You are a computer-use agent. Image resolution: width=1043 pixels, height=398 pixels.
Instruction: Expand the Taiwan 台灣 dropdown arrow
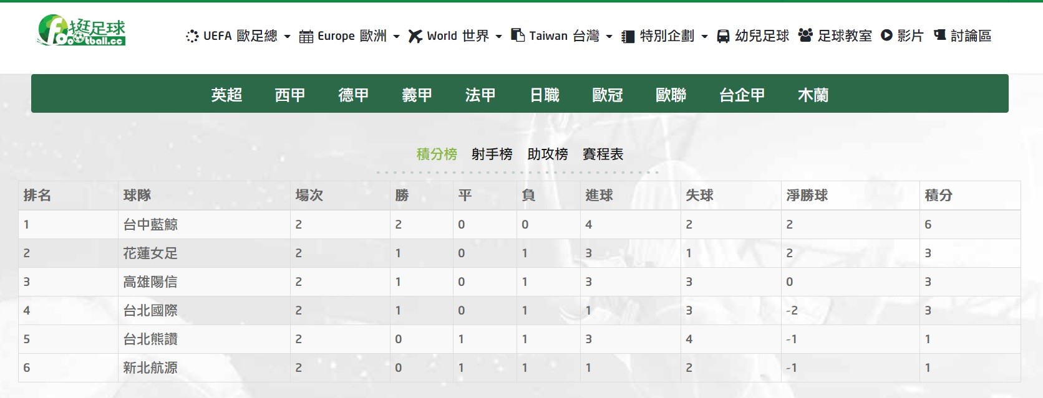tap(609, 37)
